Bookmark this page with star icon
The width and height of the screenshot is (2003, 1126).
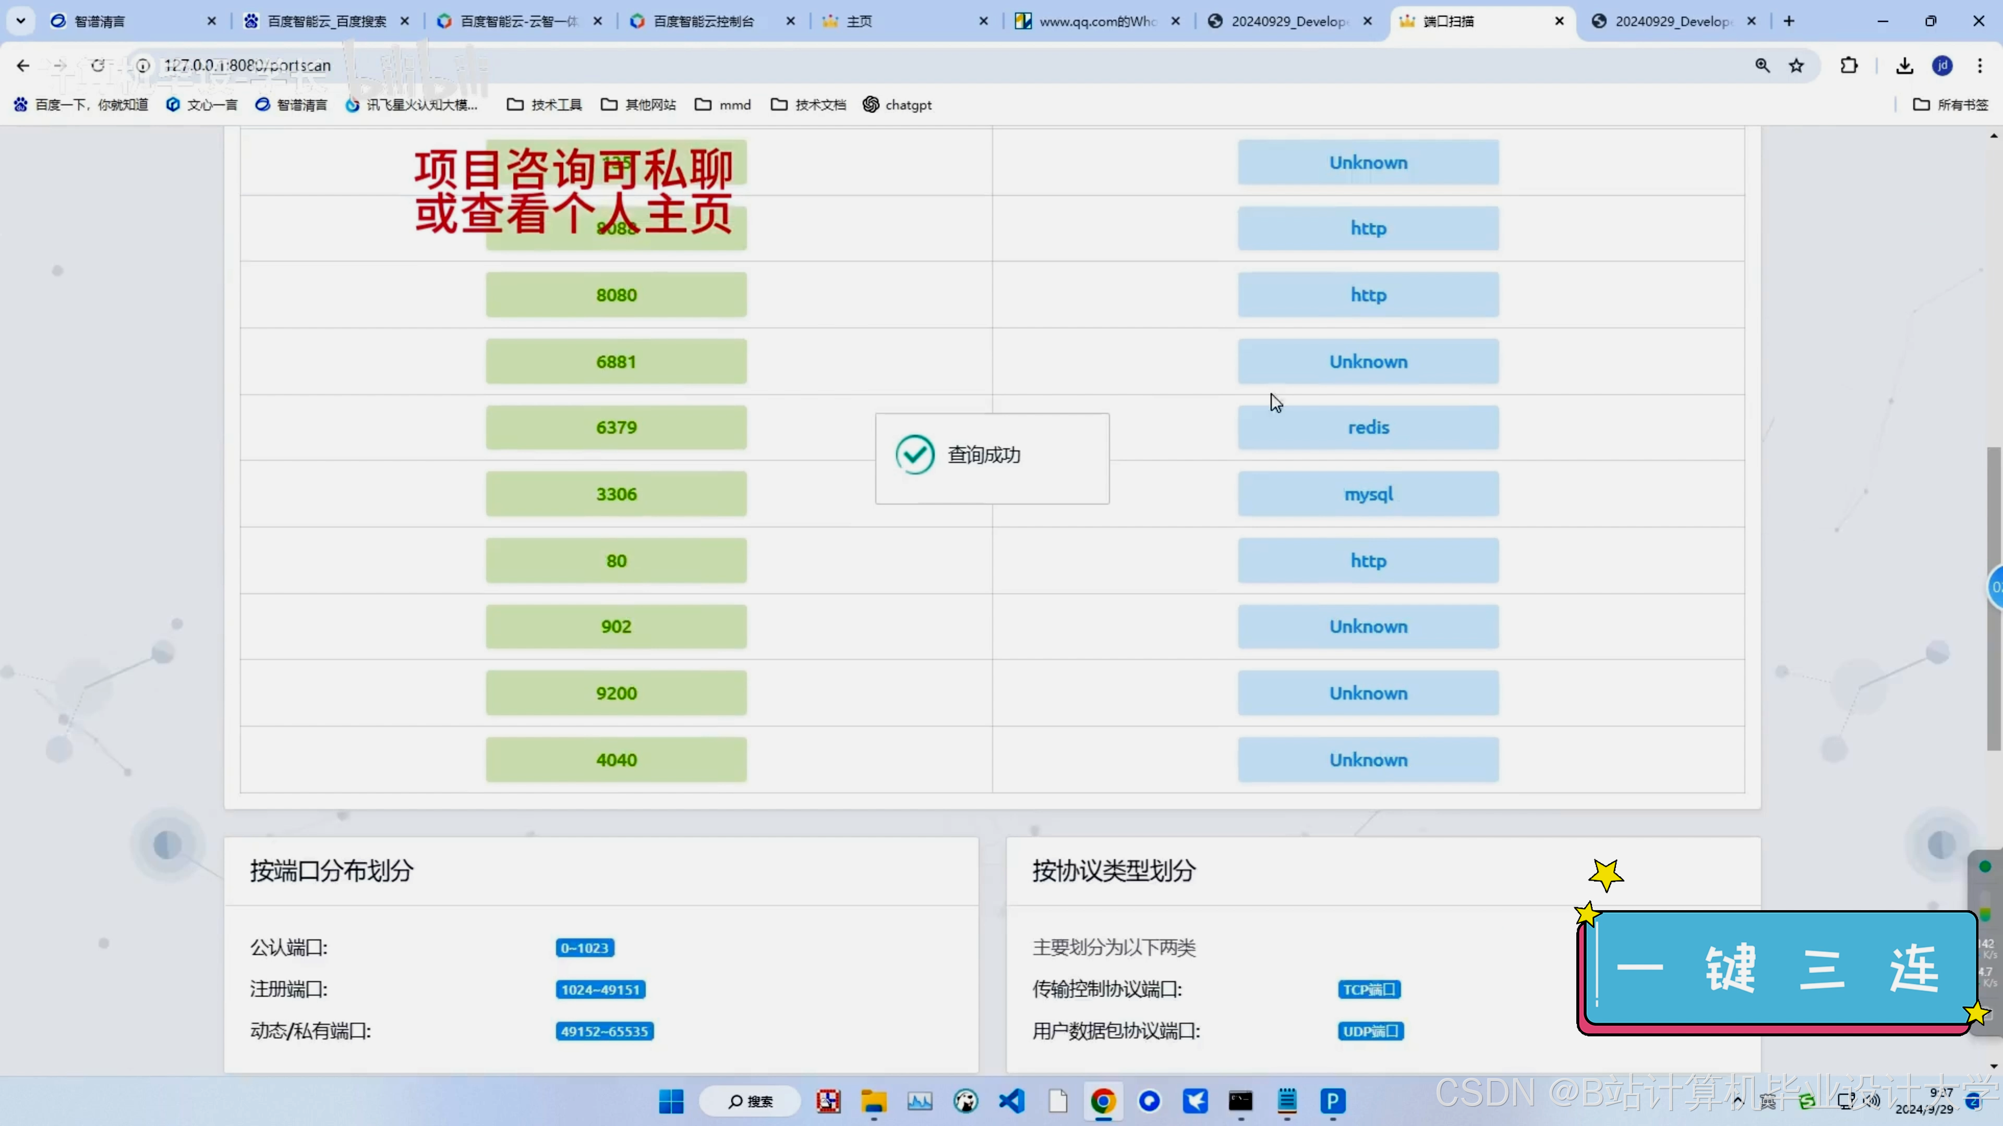click(x=1796, y=65)
